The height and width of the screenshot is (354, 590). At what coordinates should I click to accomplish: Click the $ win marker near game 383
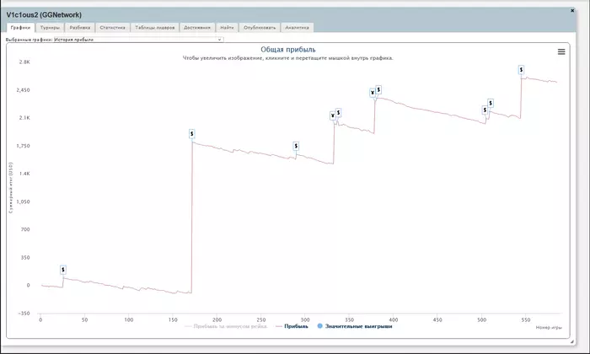click(x=378, y=89)
